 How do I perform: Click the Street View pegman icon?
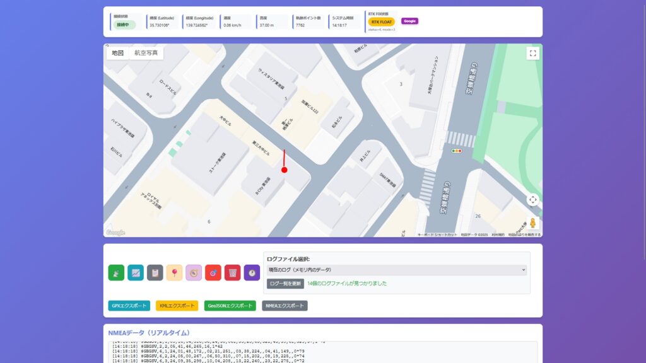[x=533, y=223]
